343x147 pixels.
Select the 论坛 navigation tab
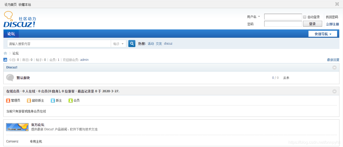pyautogui.click(x=11, y=34)
